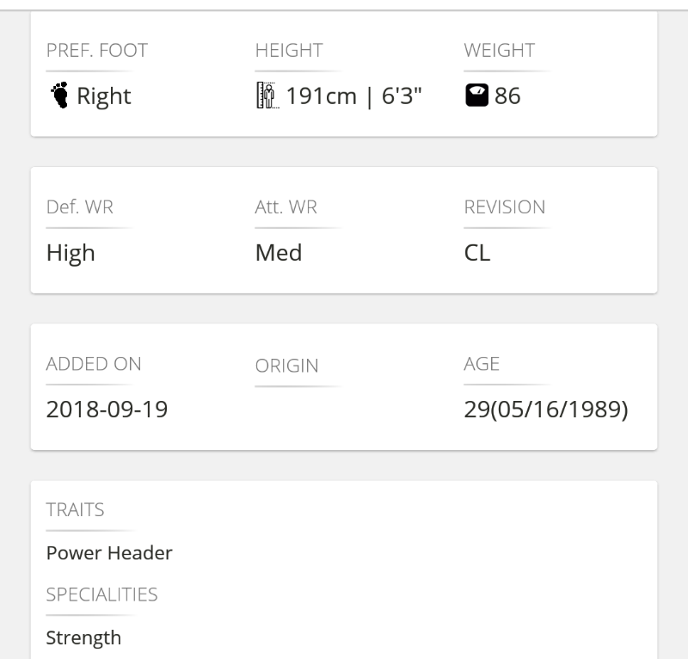688x659 pixels.
Task: Select the High defensive work rate value
Action: coord(71,253)
